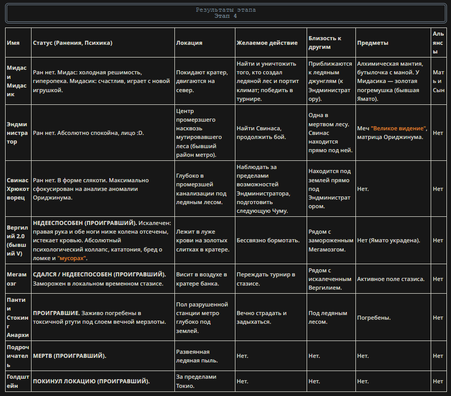
Task: Click the "Статус (Ранения, Психика)" column header
Action: (73, 43)
